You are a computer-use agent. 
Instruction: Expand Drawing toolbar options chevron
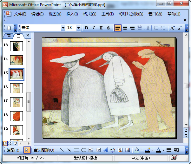tap(187, 150)
